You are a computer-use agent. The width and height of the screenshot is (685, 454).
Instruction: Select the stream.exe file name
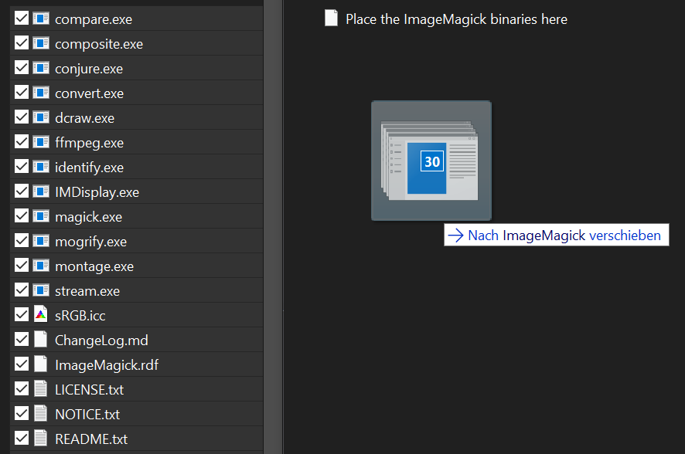87,291
